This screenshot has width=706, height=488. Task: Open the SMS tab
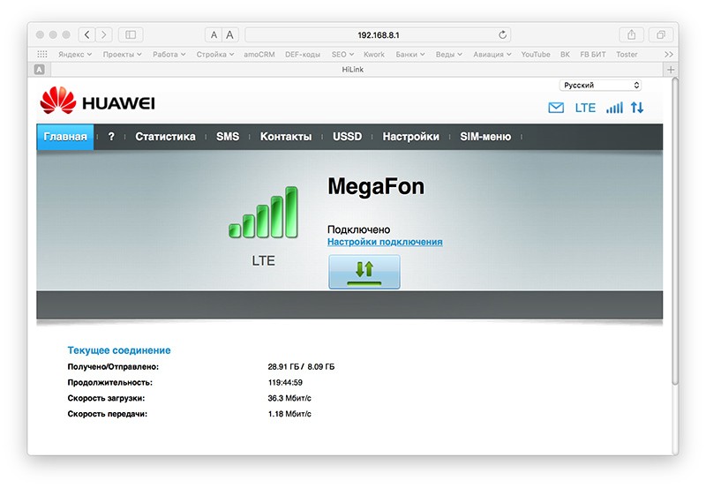(x=228, y=137)
